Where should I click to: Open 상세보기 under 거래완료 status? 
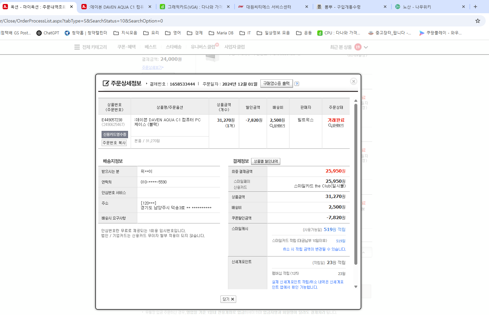coord(336,126)
